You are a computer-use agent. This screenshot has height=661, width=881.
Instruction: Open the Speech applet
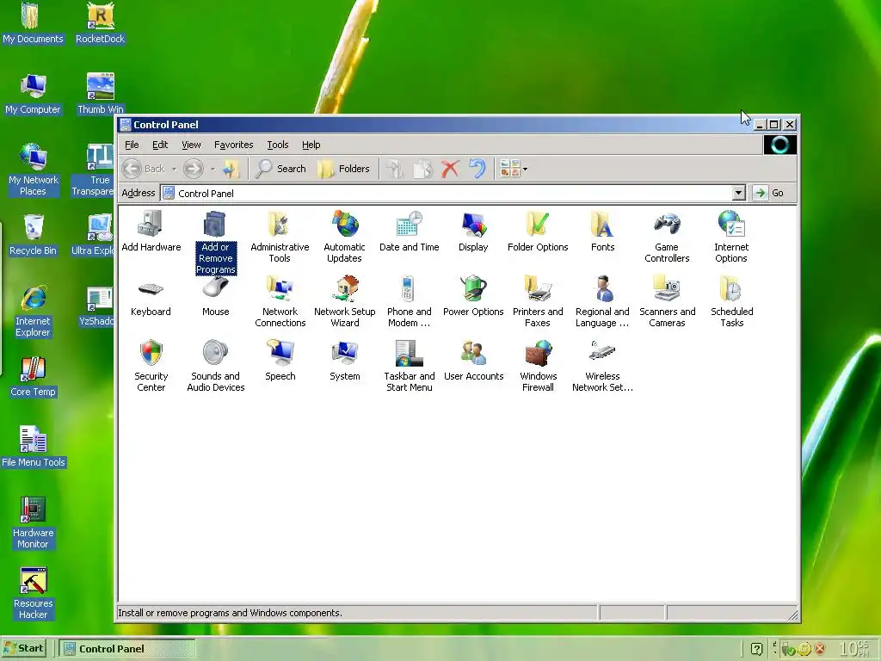point(280,361)
